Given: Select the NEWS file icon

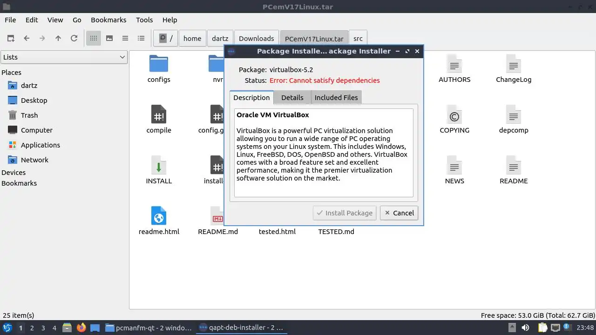Looking at the screenshot, I should pos(454,165).
